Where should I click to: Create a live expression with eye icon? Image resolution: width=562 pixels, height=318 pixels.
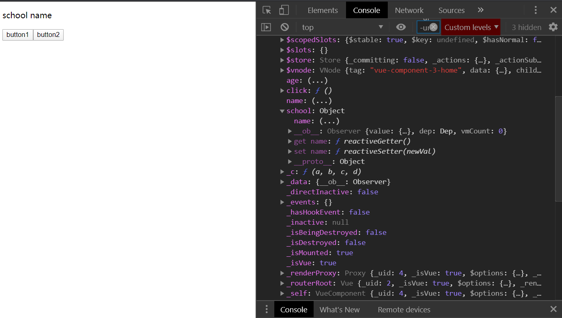(x=401, y=27)
